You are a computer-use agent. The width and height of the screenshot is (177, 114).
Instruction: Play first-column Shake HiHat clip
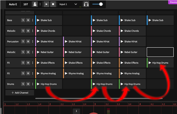tap(38, 42)
